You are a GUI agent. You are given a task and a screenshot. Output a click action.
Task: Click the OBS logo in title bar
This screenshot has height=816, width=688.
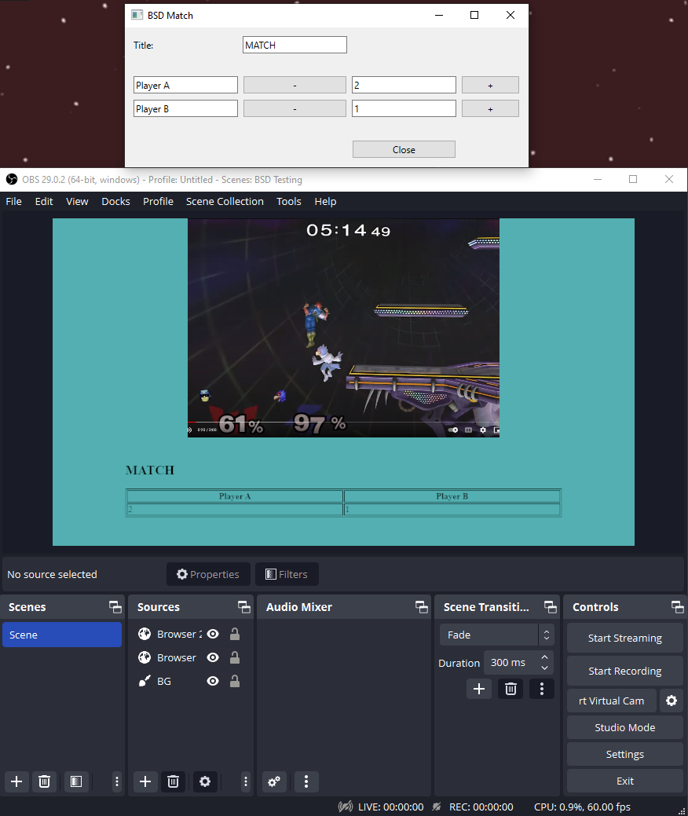pos(12,180)
